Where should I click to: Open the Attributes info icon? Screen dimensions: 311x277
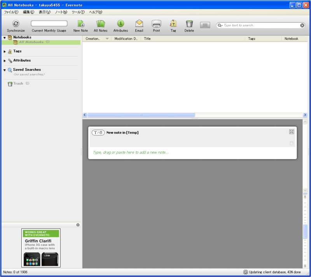click(x=121, y=23)
